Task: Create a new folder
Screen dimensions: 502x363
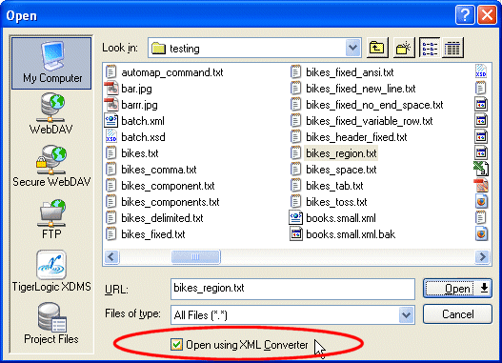Action: [x=404, y=48]
